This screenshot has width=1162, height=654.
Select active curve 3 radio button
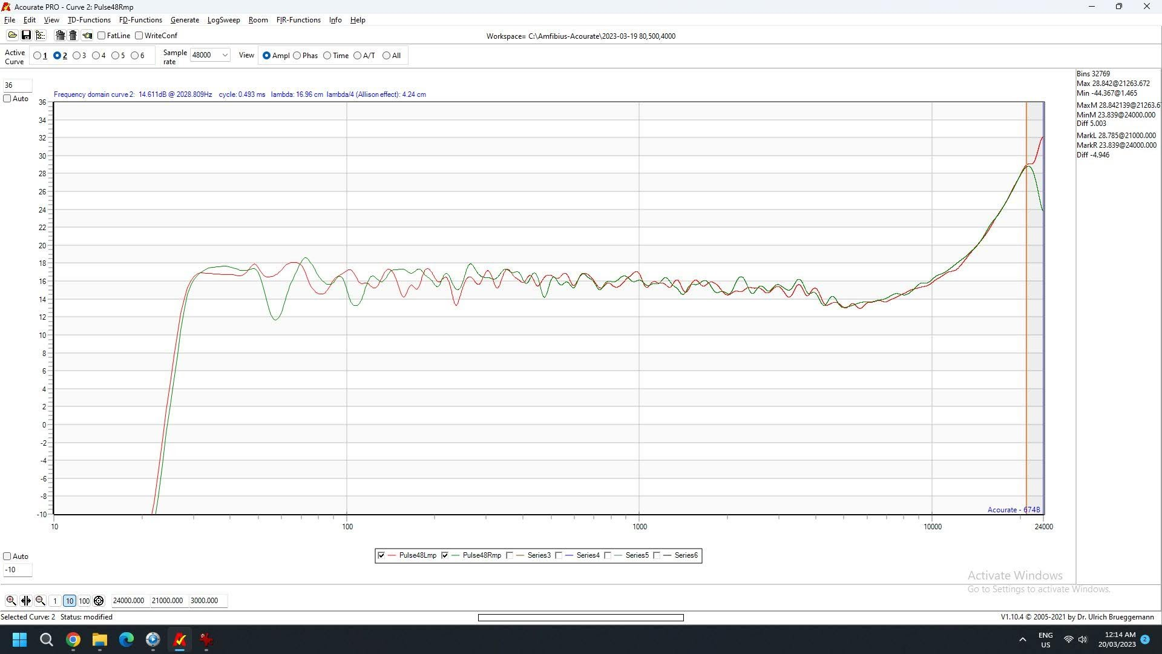coord(77,56)
